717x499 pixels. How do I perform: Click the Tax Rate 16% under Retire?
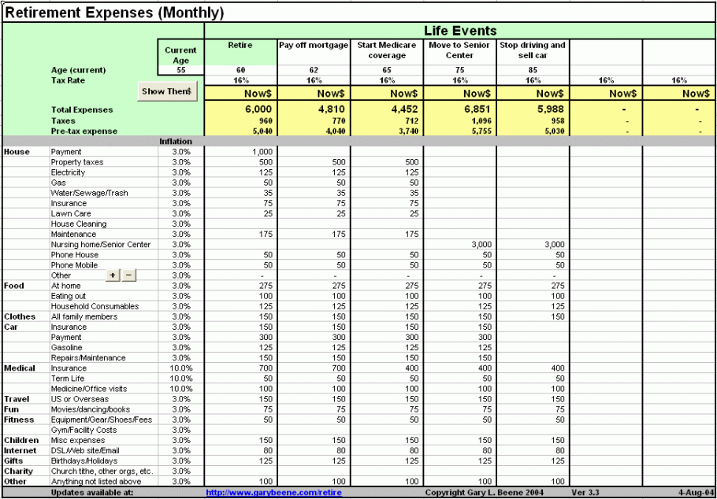240,80
